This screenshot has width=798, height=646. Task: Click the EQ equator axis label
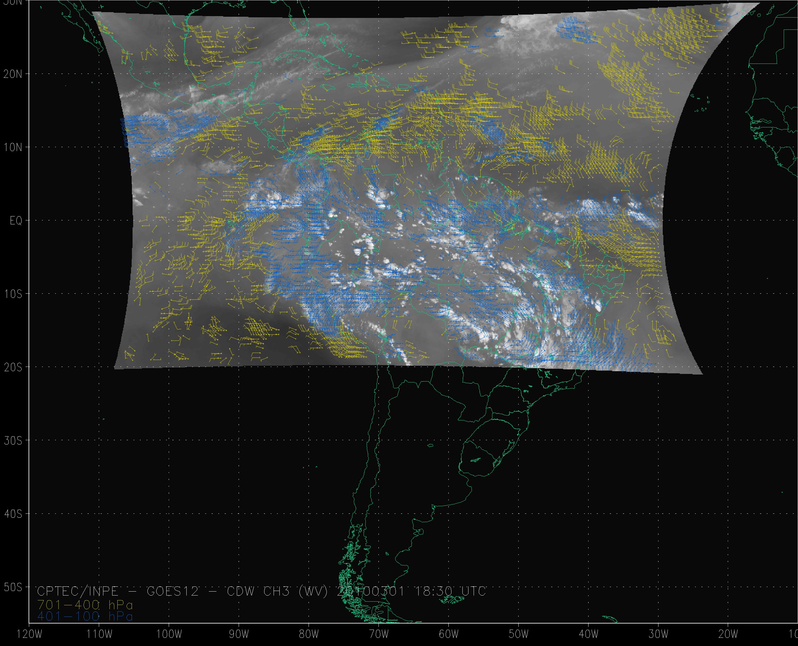(x=16, y=221)
